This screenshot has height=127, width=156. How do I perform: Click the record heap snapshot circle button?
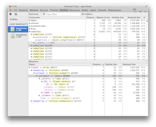11,14
